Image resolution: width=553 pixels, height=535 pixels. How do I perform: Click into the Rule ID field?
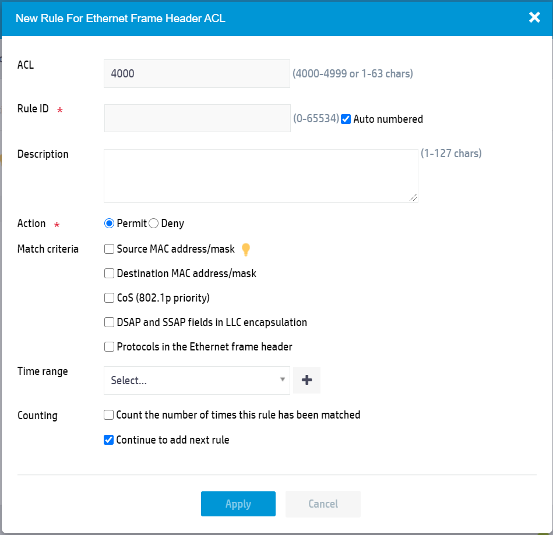point(197,118)
